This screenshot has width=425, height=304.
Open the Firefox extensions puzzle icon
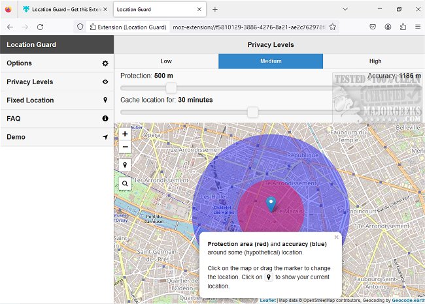403,27
